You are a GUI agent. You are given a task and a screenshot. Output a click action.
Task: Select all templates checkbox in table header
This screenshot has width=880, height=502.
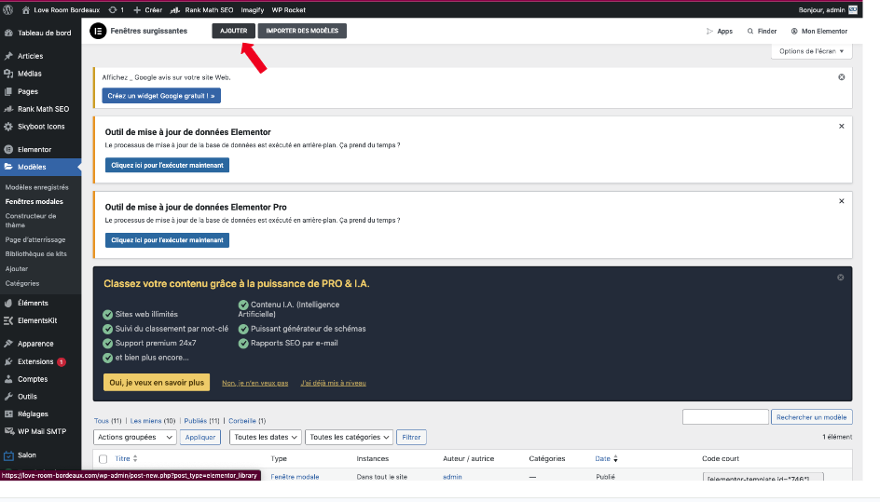[x=103, y=459]
